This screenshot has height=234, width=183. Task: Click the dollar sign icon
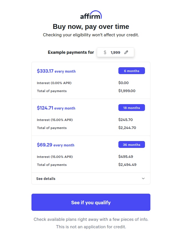[x=105, y=52]
